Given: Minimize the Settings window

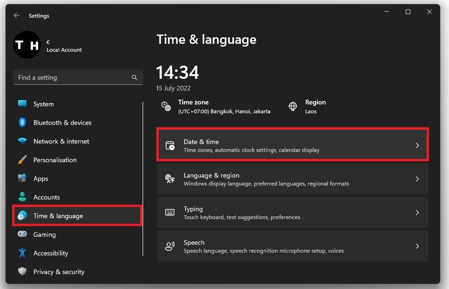Looking at the screenshot, I should 387,12.
